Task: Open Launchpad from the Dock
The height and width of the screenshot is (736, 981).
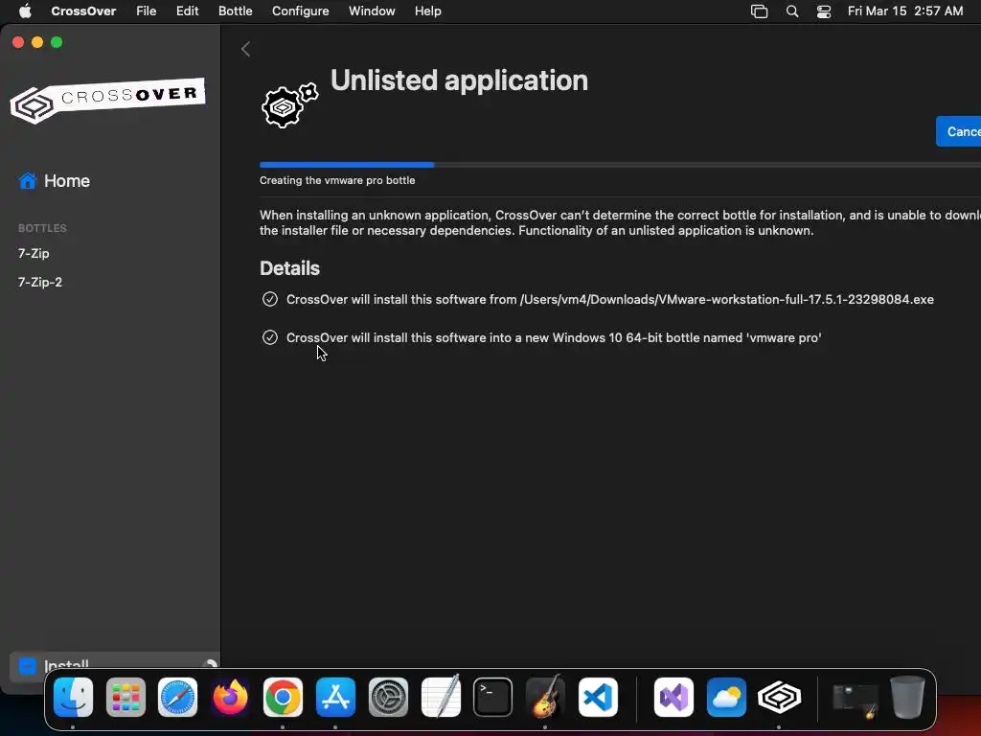Action: 125,697
